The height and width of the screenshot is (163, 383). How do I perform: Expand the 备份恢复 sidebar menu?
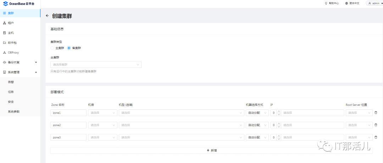pos(20,62)
